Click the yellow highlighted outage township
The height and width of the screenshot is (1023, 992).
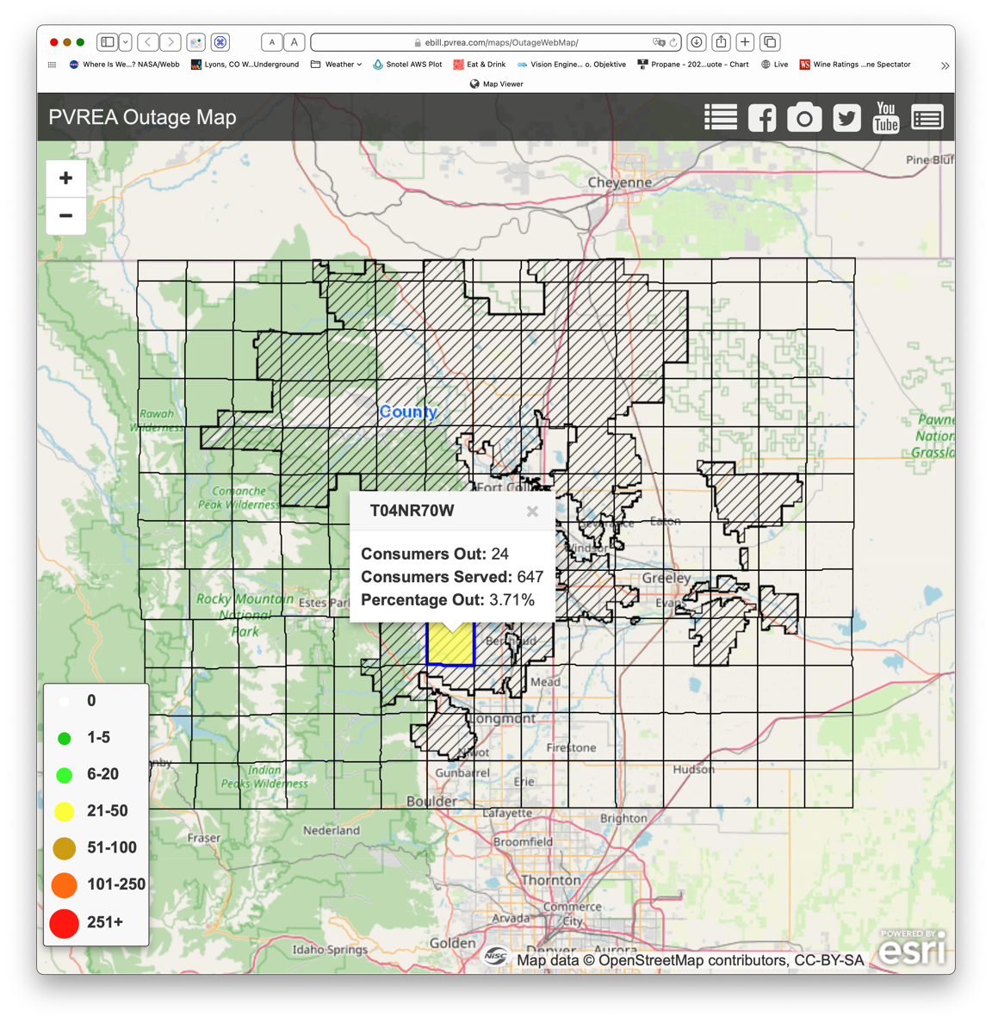coord(450,646)
